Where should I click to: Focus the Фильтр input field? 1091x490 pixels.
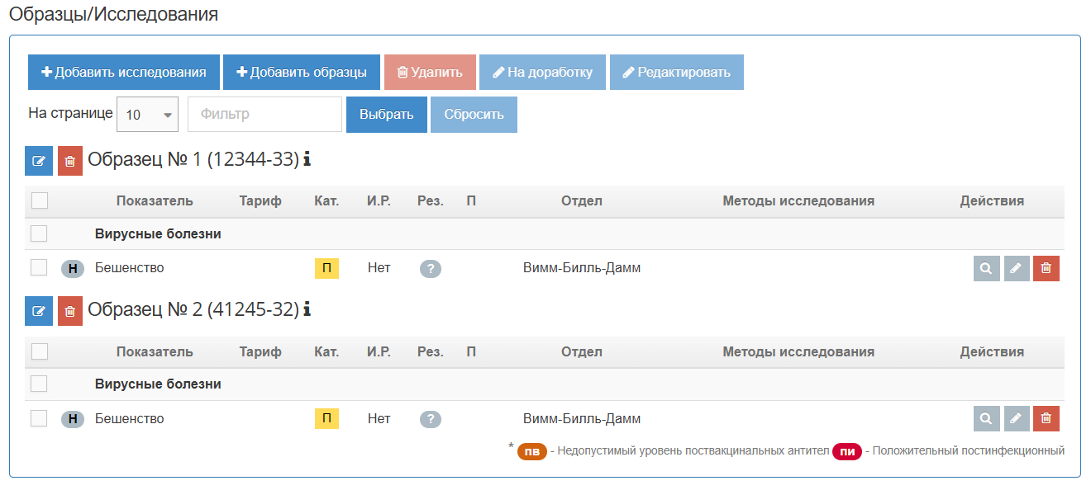264,115
